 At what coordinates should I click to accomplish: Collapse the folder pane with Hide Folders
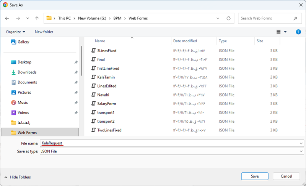coord(17,177)
